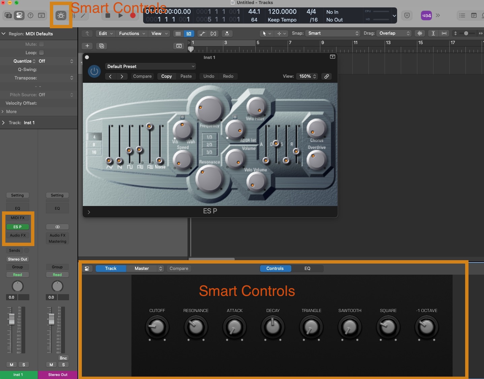The image size is (484, 379).
Task: Open the Quantize value dropdown
Action: [x=56, y=61]
